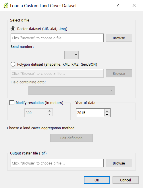Click the Year of data value field
The width and height of the screenshot is (143, 188).
coord(90,113)
